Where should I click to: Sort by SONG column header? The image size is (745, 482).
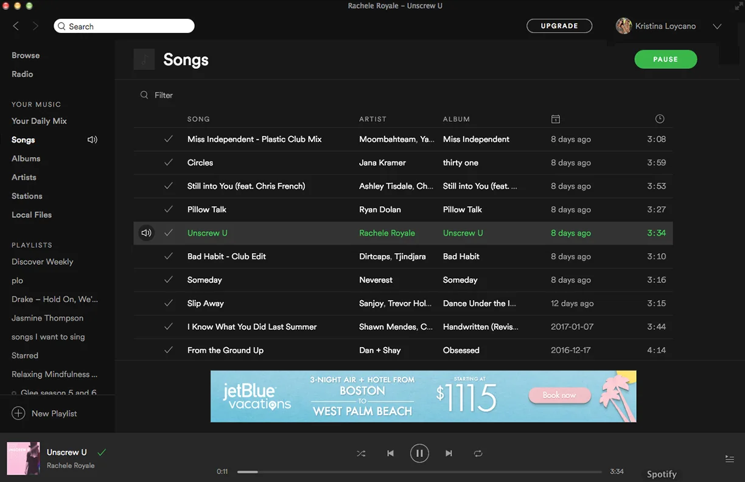coord(198,119)
